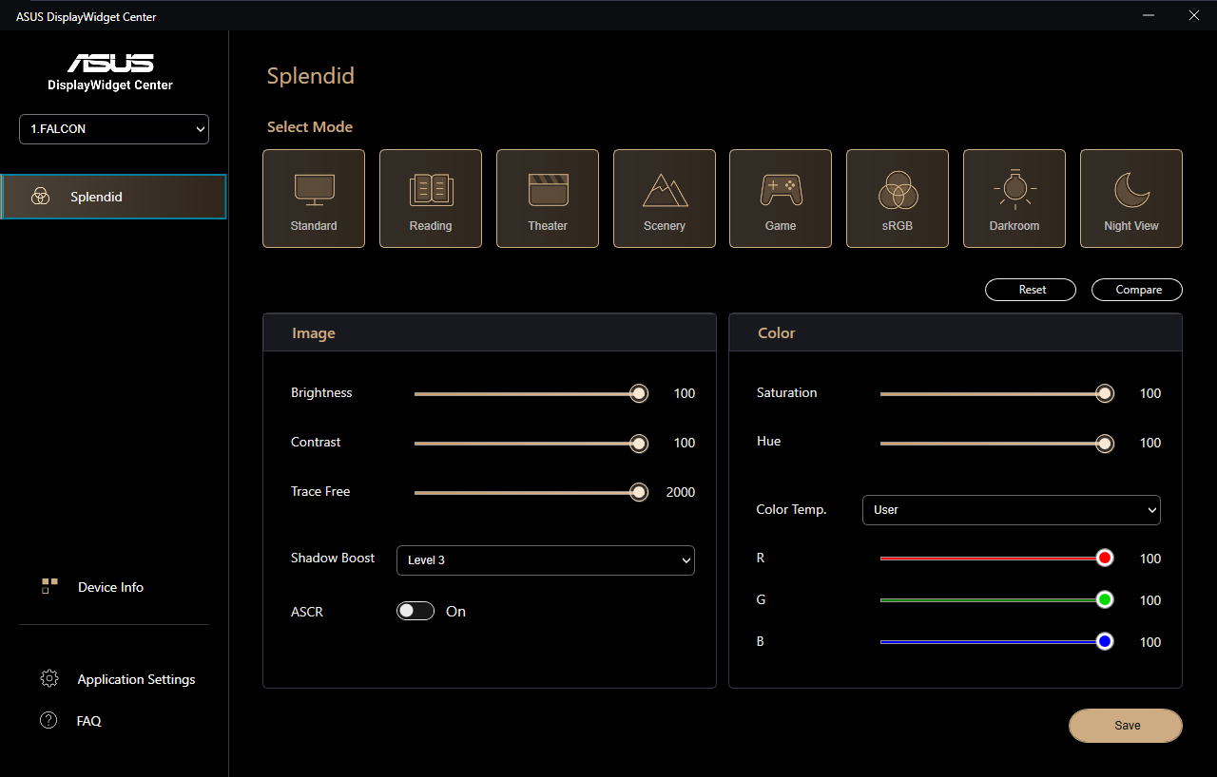Screen dimensions: 1217x777
Task: Click the red R slider handle
Action: (x=1105, y=559)
